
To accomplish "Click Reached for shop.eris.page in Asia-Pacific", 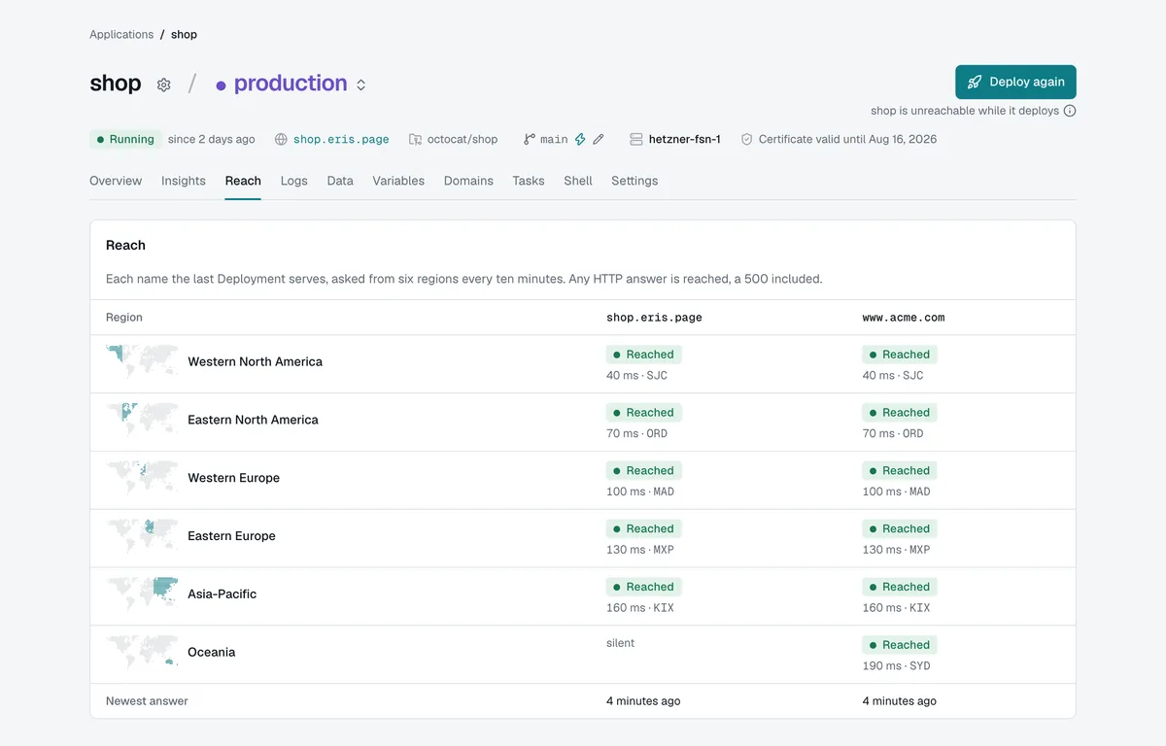I will pos(643,587).
